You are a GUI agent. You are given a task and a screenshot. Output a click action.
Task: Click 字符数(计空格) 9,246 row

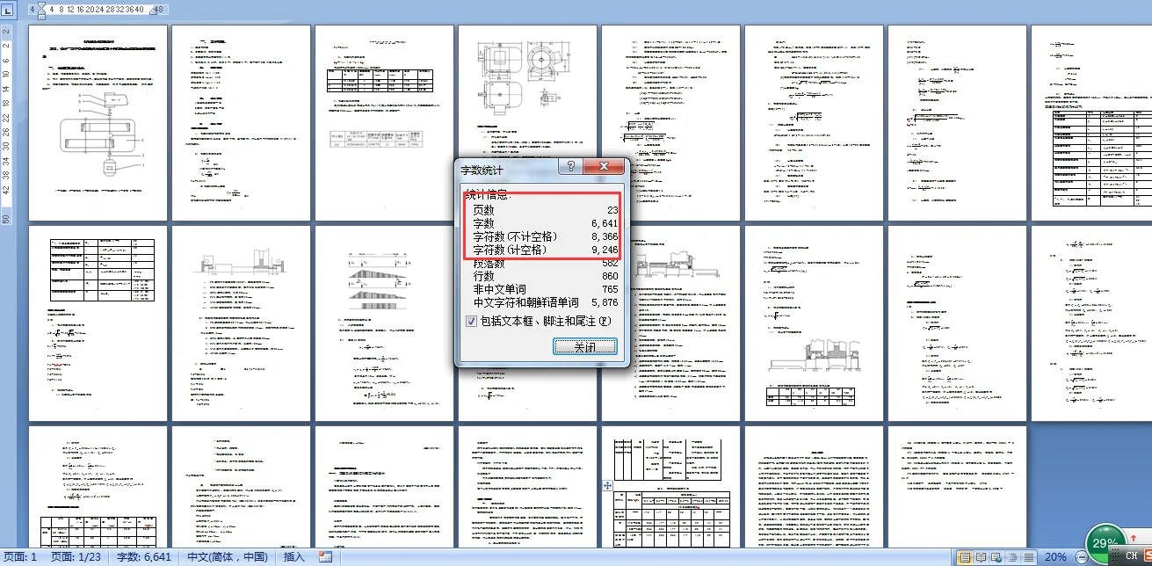tap(545, 250)
